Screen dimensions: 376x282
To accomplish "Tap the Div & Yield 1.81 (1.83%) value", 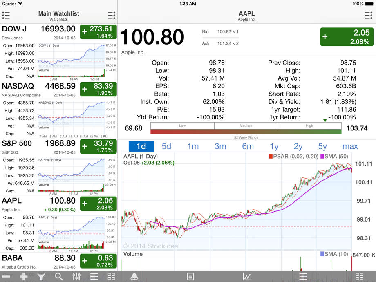I will coord(338,102).
